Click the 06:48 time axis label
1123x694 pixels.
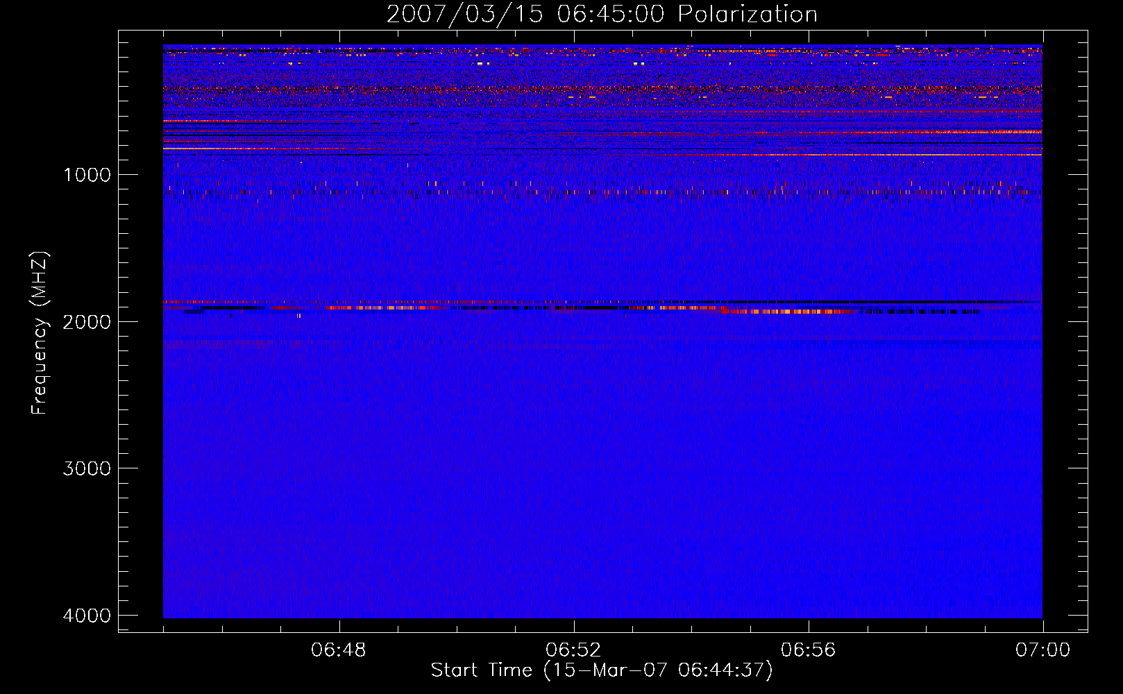[339, 650]
